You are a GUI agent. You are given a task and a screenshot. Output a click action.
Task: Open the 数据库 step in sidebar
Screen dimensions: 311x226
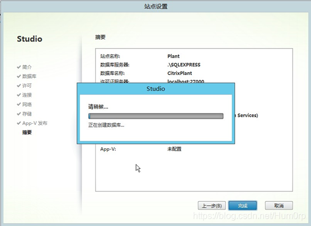pyautogui.click(x=29, y=76)
